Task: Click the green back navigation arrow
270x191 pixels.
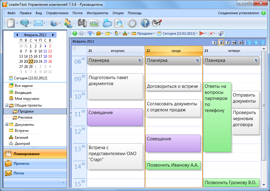Action: (x=75, y=33)
